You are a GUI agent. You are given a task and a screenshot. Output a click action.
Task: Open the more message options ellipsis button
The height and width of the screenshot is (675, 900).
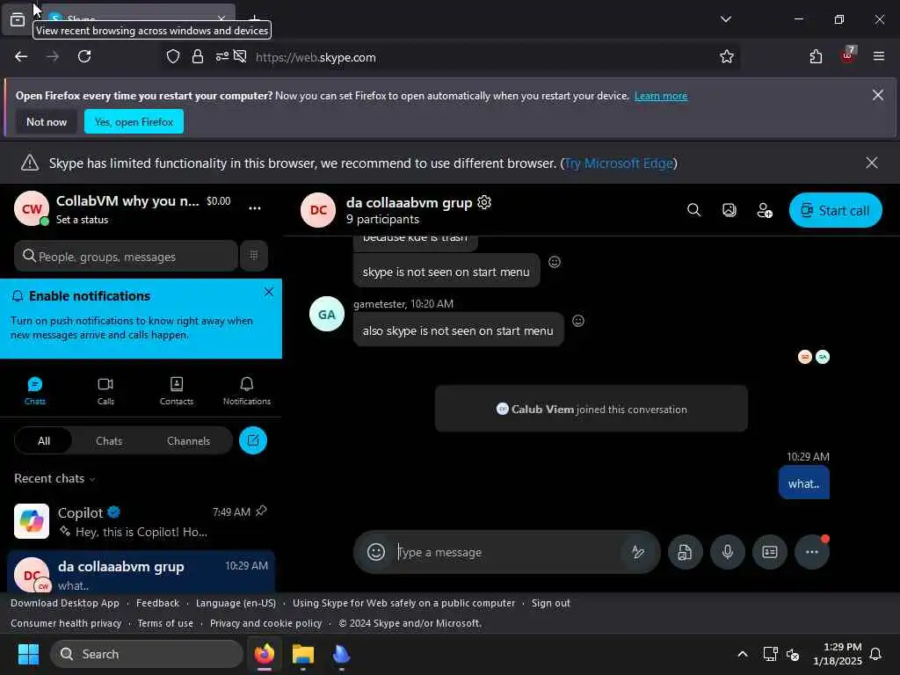(x=811, y=552)
